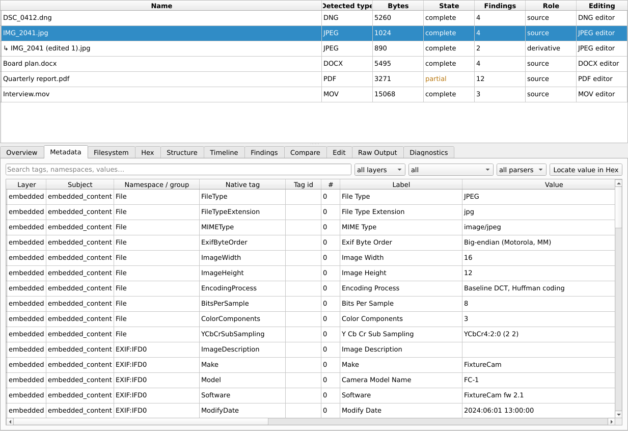Open the Edit tab
Image resolution: width=628 pixels, height=431 pixels.
tap(339, 152)
